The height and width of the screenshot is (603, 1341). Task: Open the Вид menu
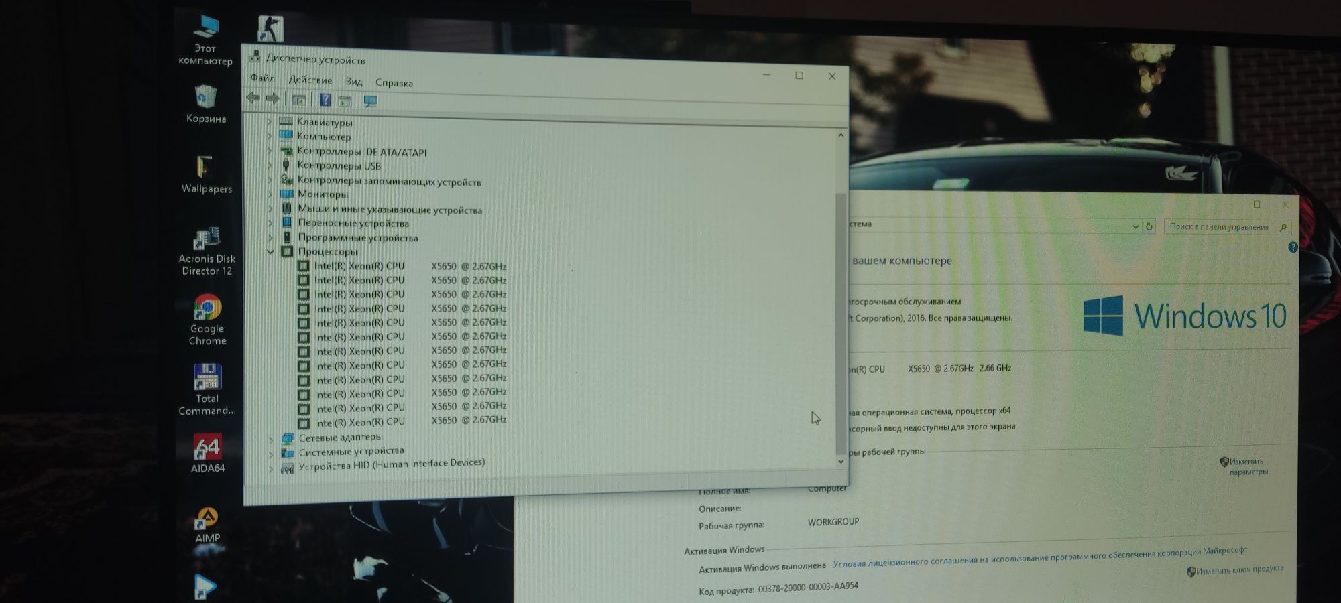pos(354,81)
